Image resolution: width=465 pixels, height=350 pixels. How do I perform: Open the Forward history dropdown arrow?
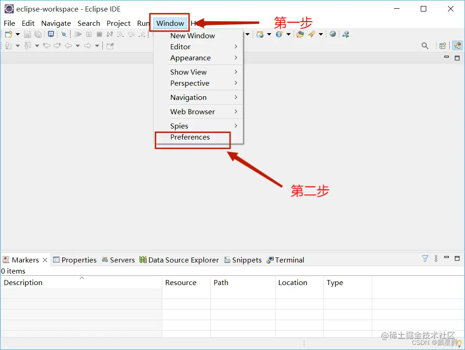97,46
